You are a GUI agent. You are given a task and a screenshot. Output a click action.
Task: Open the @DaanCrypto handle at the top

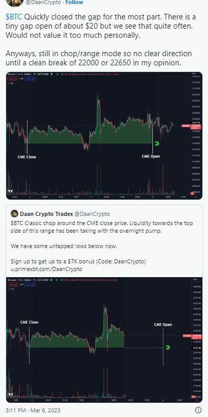click(43, 3)
